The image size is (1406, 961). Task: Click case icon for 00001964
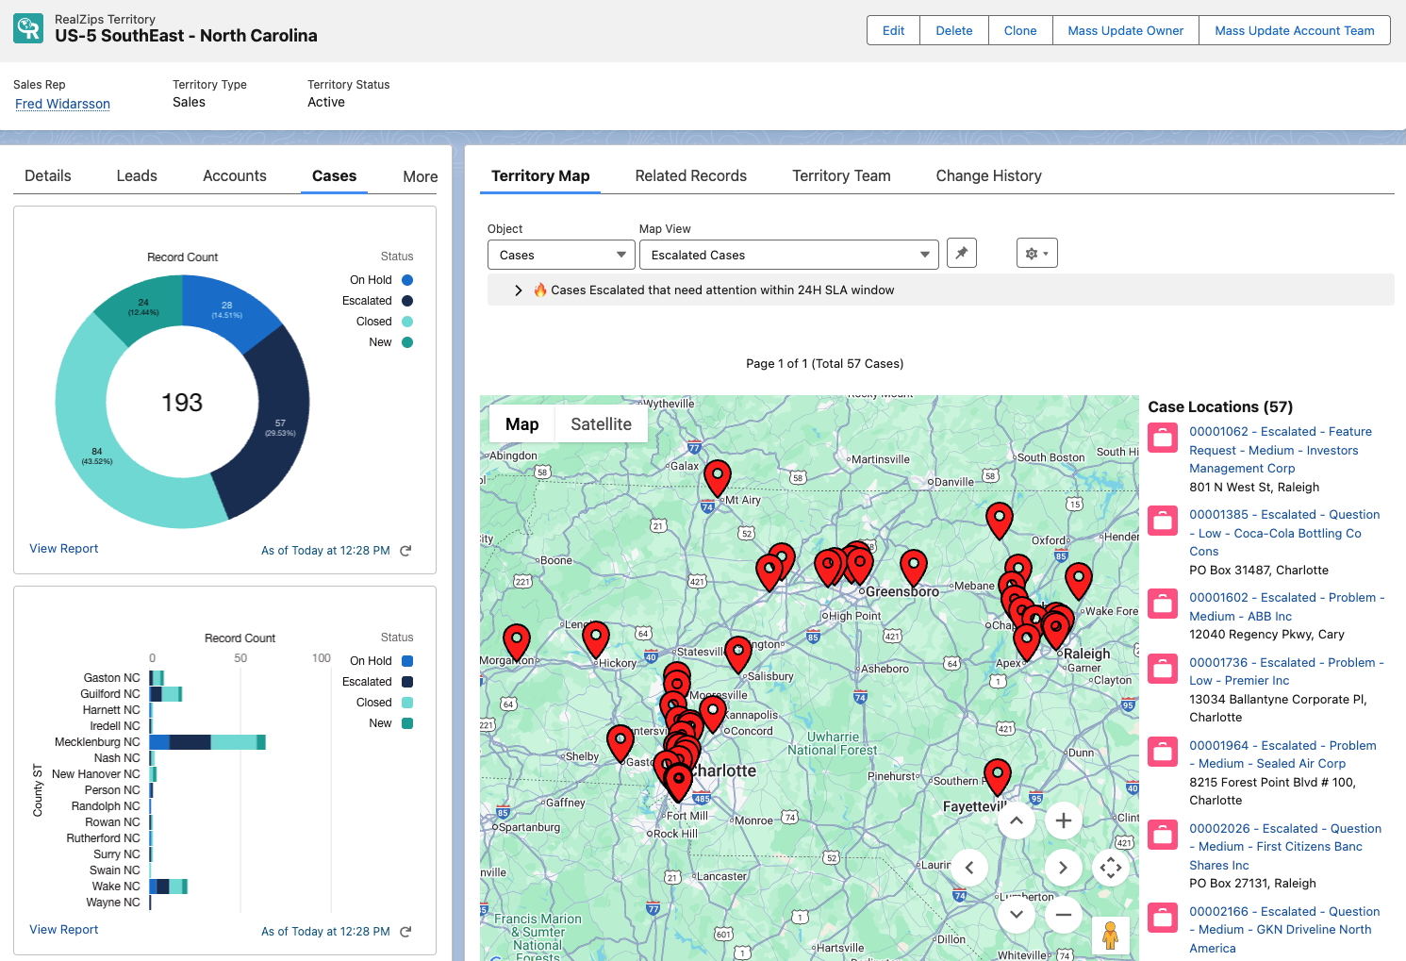tap(1163, 752)
